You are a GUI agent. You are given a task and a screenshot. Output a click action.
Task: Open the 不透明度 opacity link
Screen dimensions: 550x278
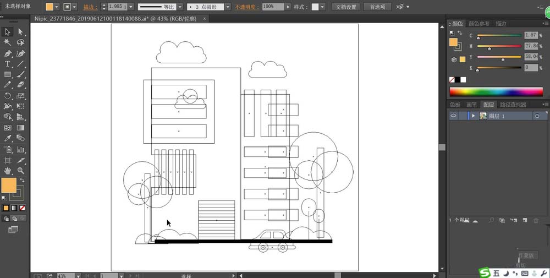pyautogui.click(x=247, y=7)
